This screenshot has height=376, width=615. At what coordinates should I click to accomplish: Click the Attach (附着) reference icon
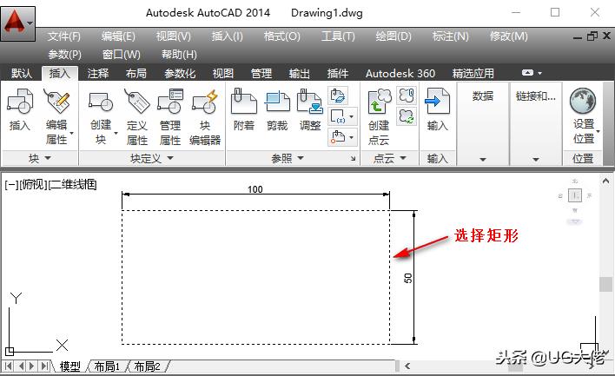(x=243, y=102)
